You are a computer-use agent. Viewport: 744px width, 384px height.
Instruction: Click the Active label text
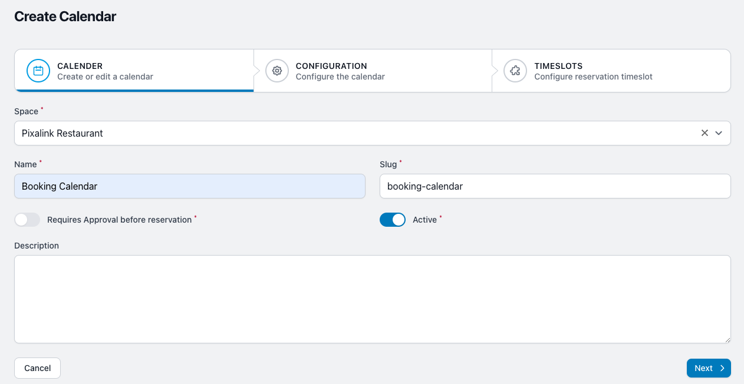(x=424, y=220)
